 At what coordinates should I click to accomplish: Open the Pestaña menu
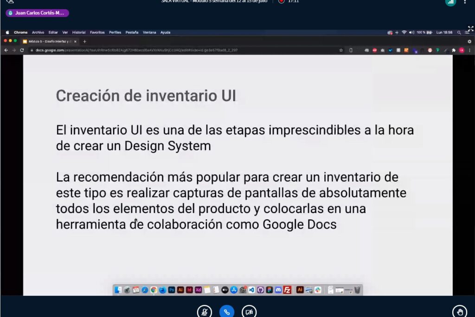click(x=132, y=32)
